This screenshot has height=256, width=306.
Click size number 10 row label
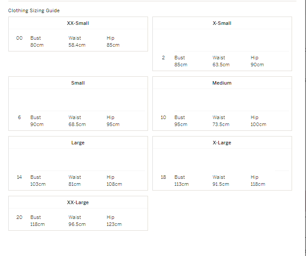point(163,117)
